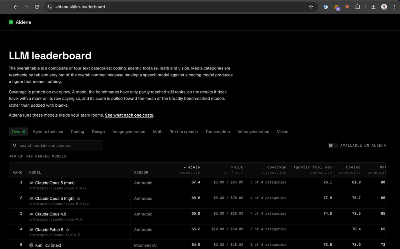Open site information icon in address bar
Screen dimensions: 400x249
tap(50, 7)
